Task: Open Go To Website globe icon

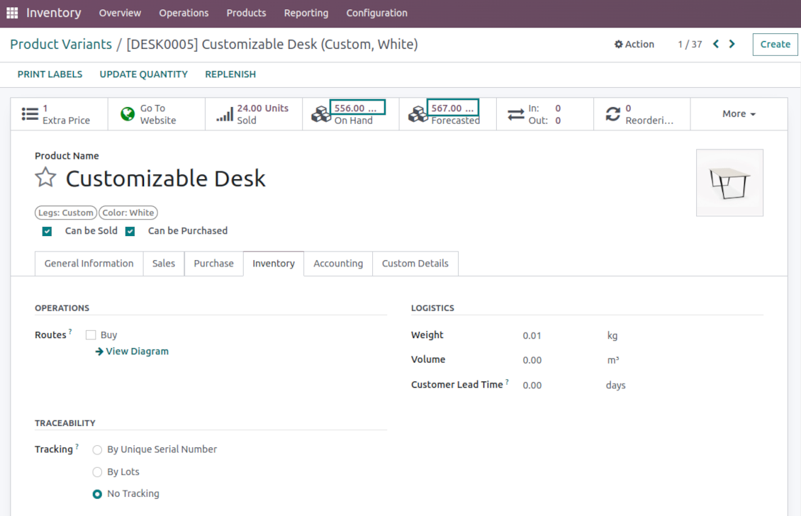Action: tap(128, 114)
